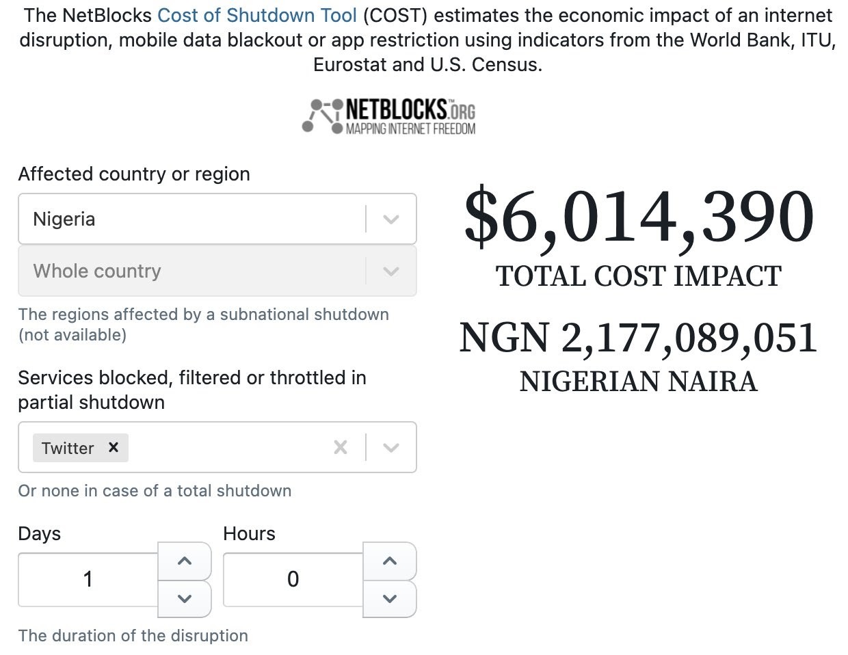This screenshot has height=655, width=848.
Task: Increase the Days value by one
Action: point(184,561)
